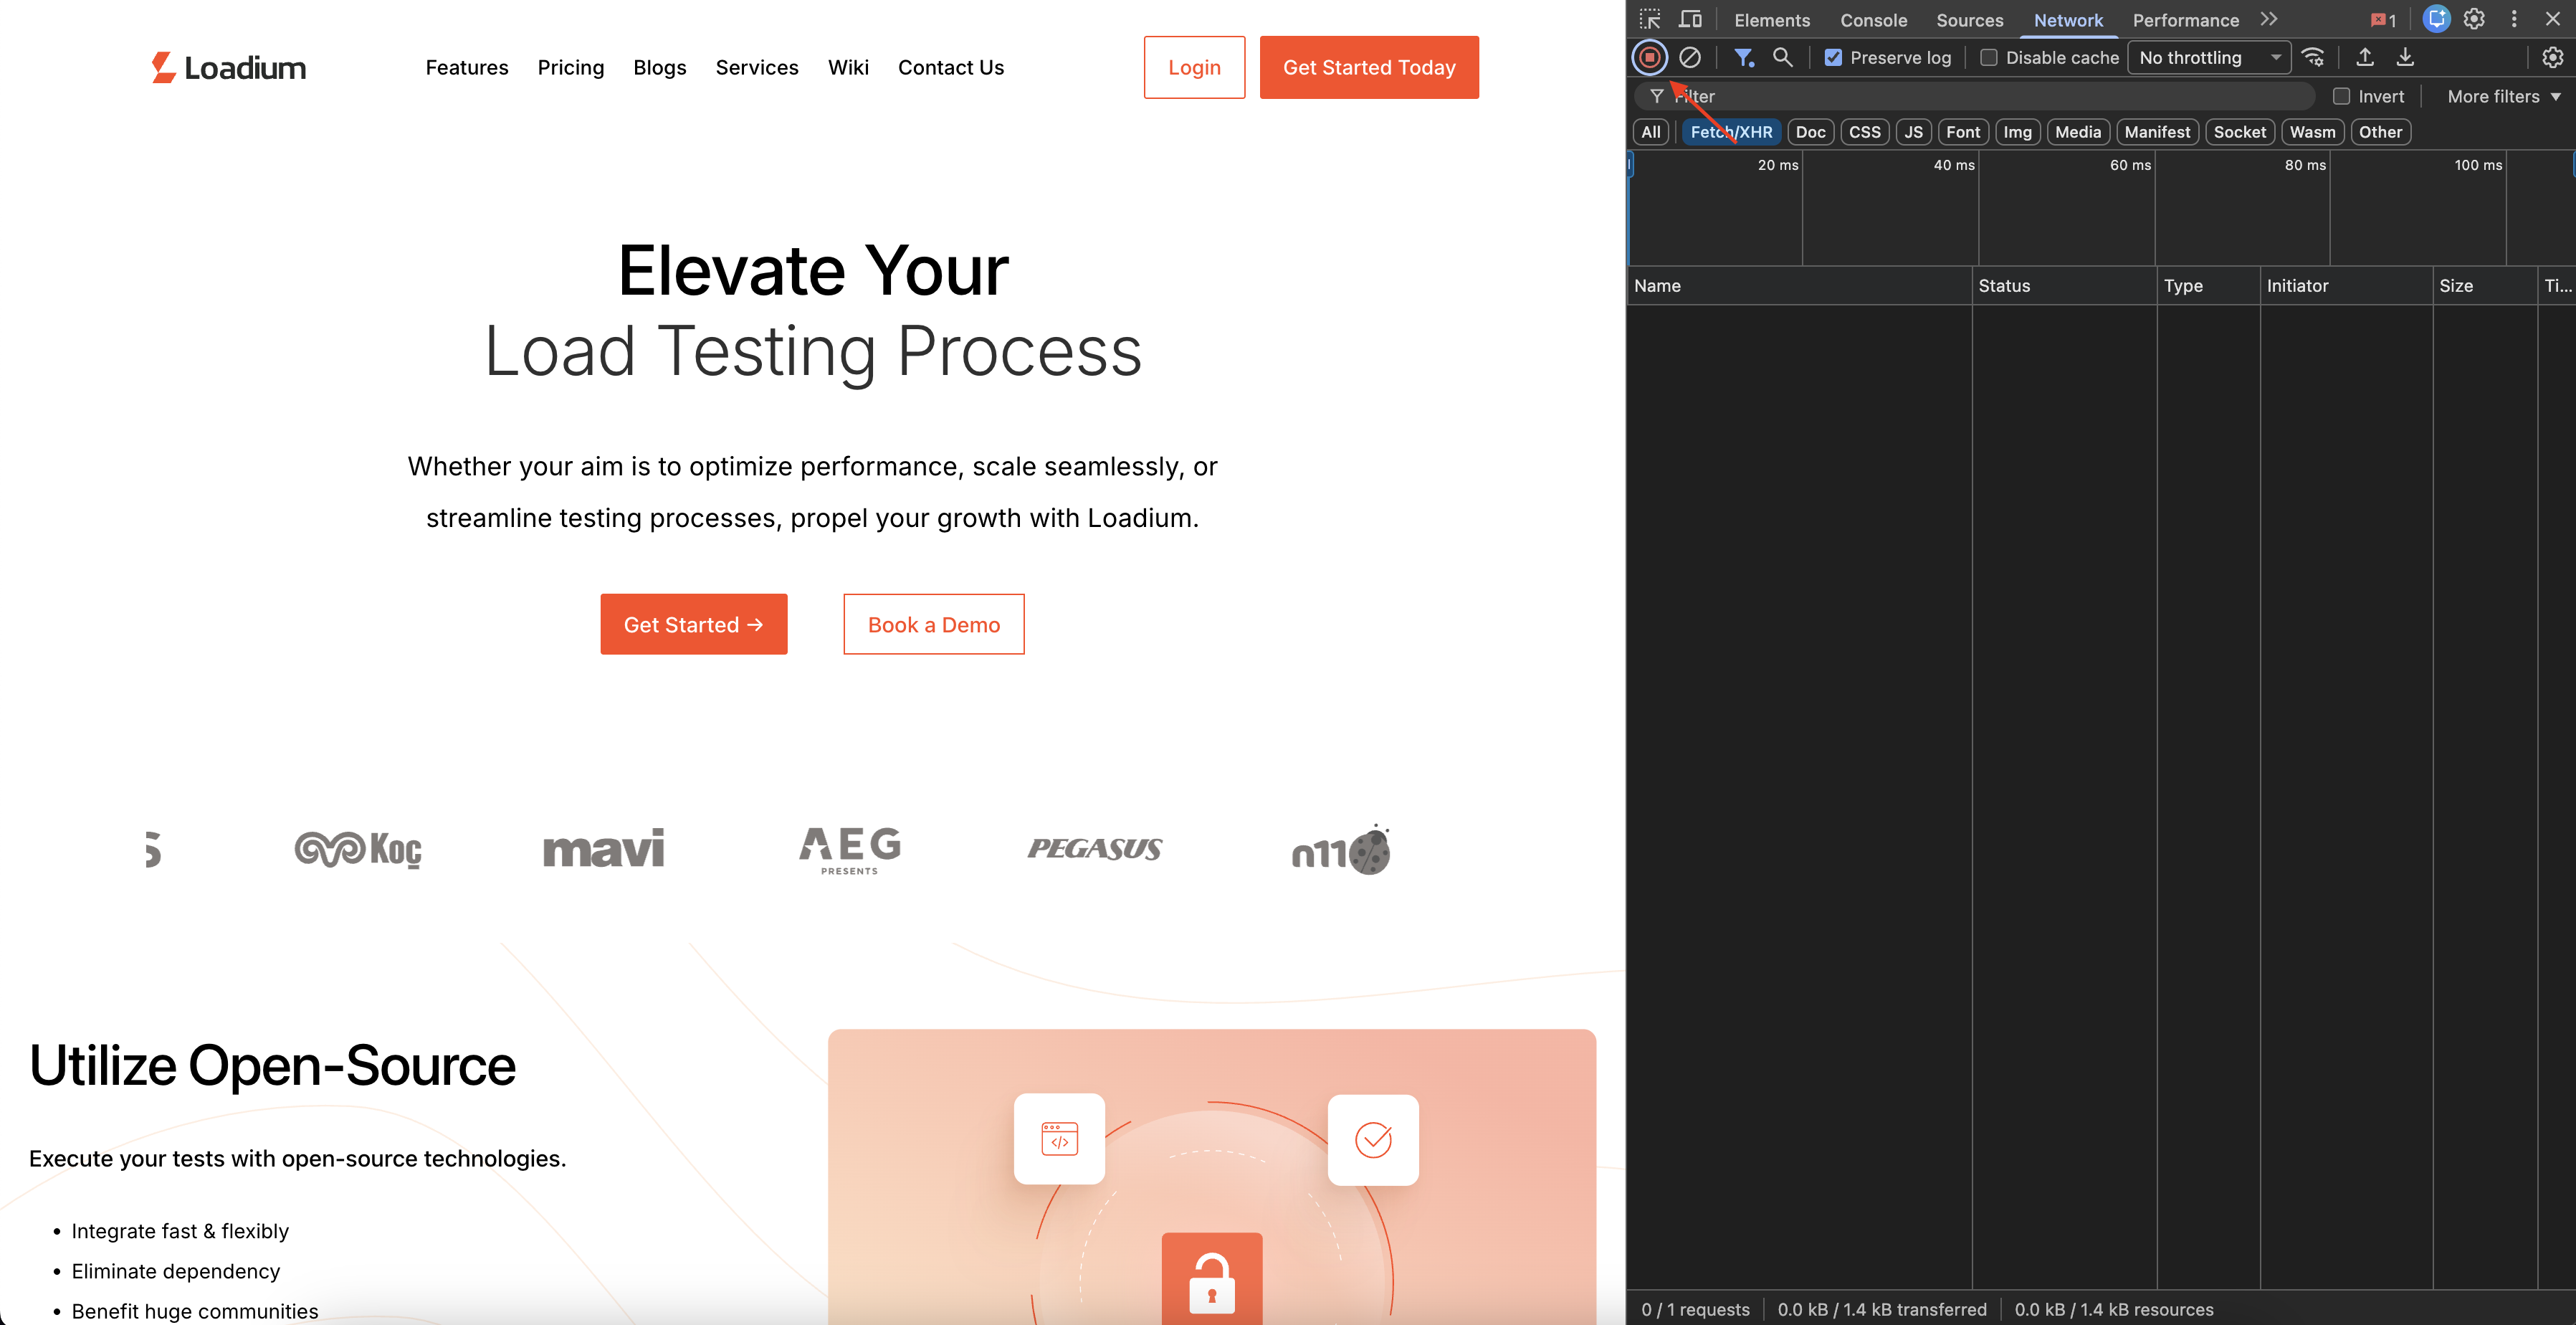Switch to the Console tab
The height and width of the screenshot is (1325, 2576).
[x=1873, y=20]
